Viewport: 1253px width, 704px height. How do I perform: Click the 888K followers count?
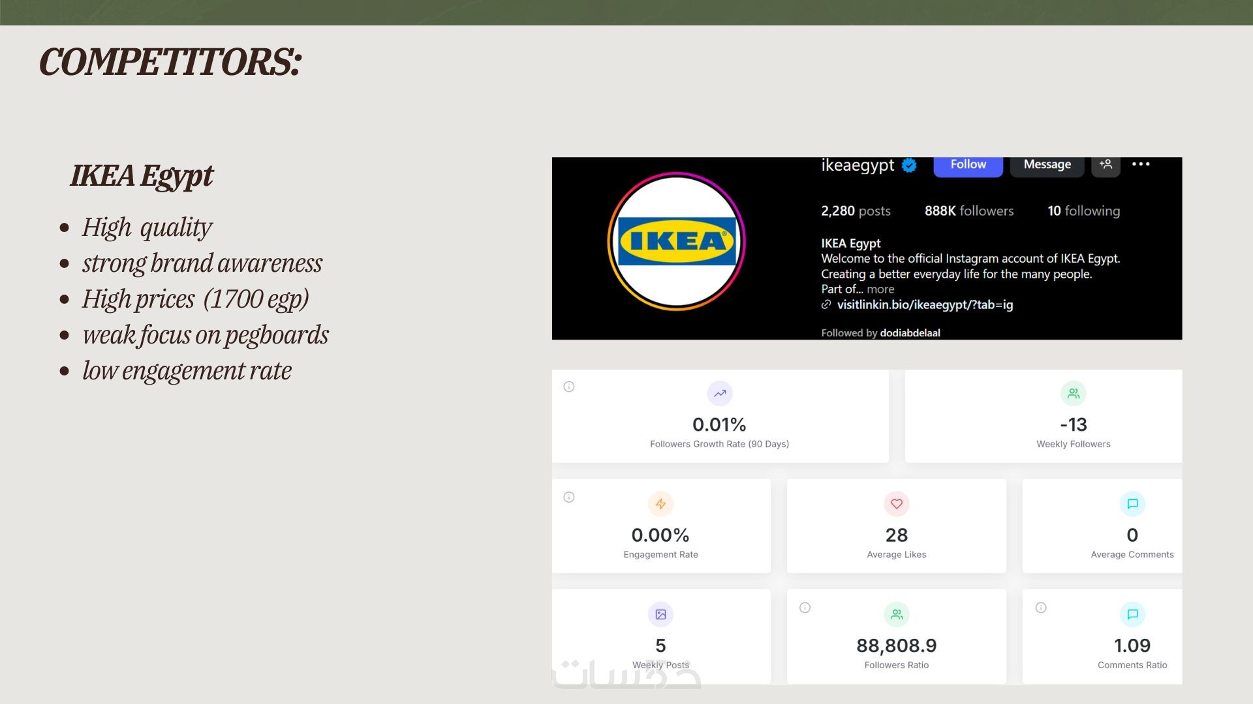(969, 211)
